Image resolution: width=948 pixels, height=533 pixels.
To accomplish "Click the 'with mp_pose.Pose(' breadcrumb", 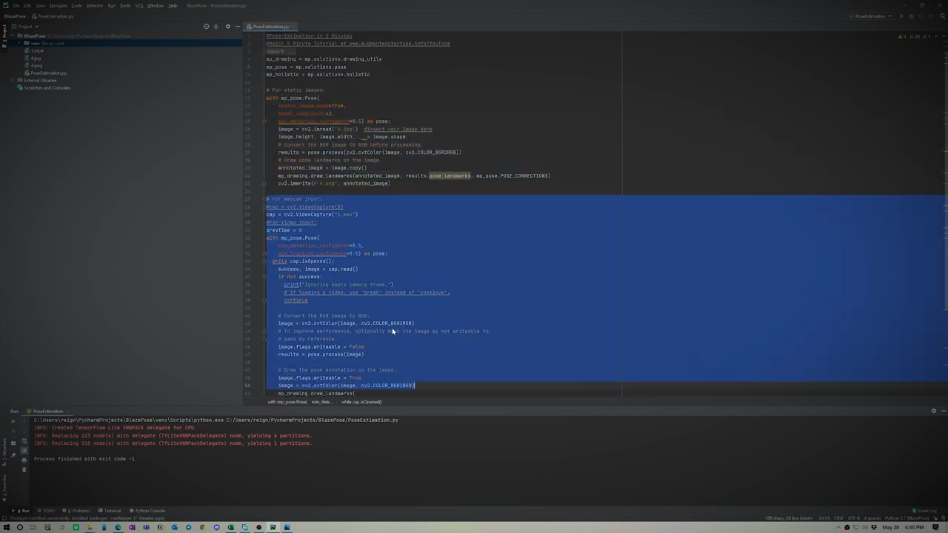I will (287, 402).
